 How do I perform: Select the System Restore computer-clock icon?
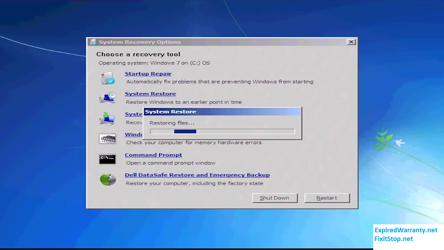pos(108,98)
